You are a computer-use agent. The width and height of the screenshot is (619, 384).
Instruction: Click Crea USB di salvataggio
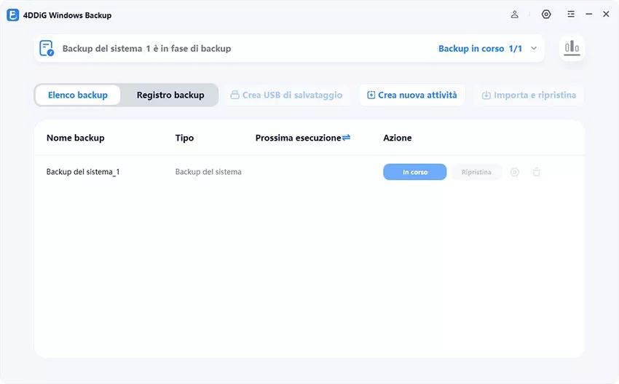(286, 95)
